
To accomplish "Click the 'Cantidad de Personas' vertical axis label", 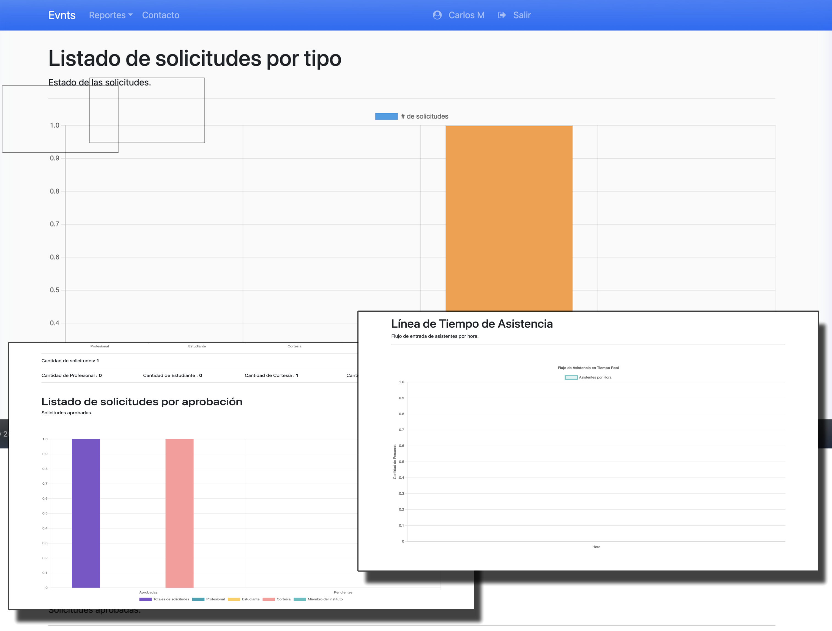I will (x=395, y=462).
